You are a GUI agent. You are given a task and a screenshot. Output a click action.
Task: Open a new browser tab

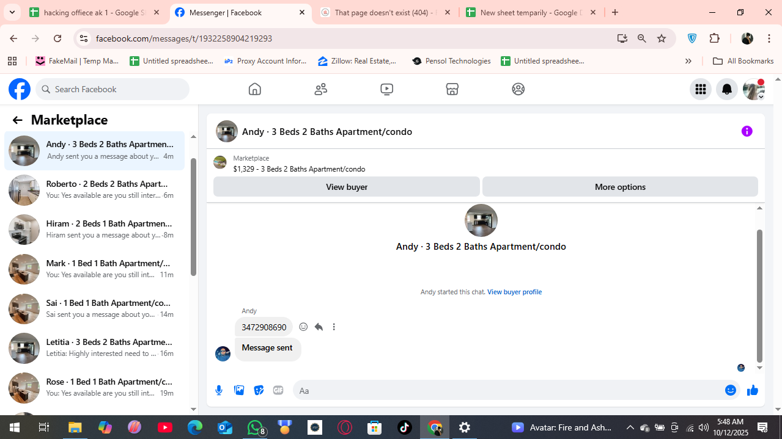click(615, 12)
